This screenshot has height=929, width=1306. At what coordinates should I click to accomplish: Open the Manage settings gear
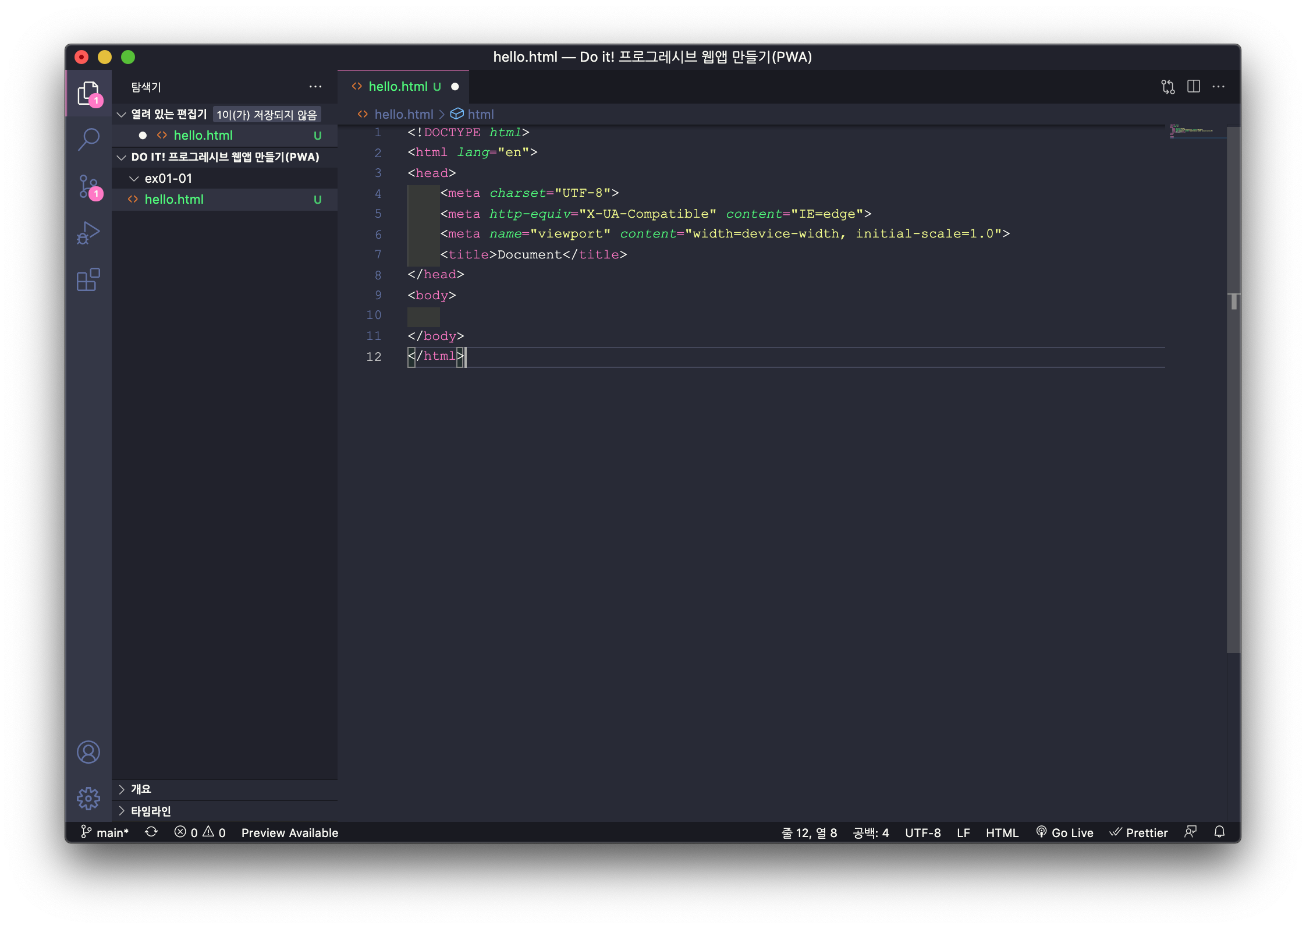pyautogui.click(x=88, y=798)
